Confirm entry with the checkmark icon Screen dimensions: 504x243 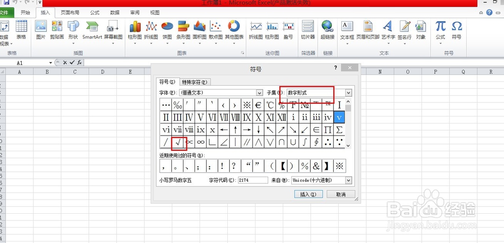(72, 63)
